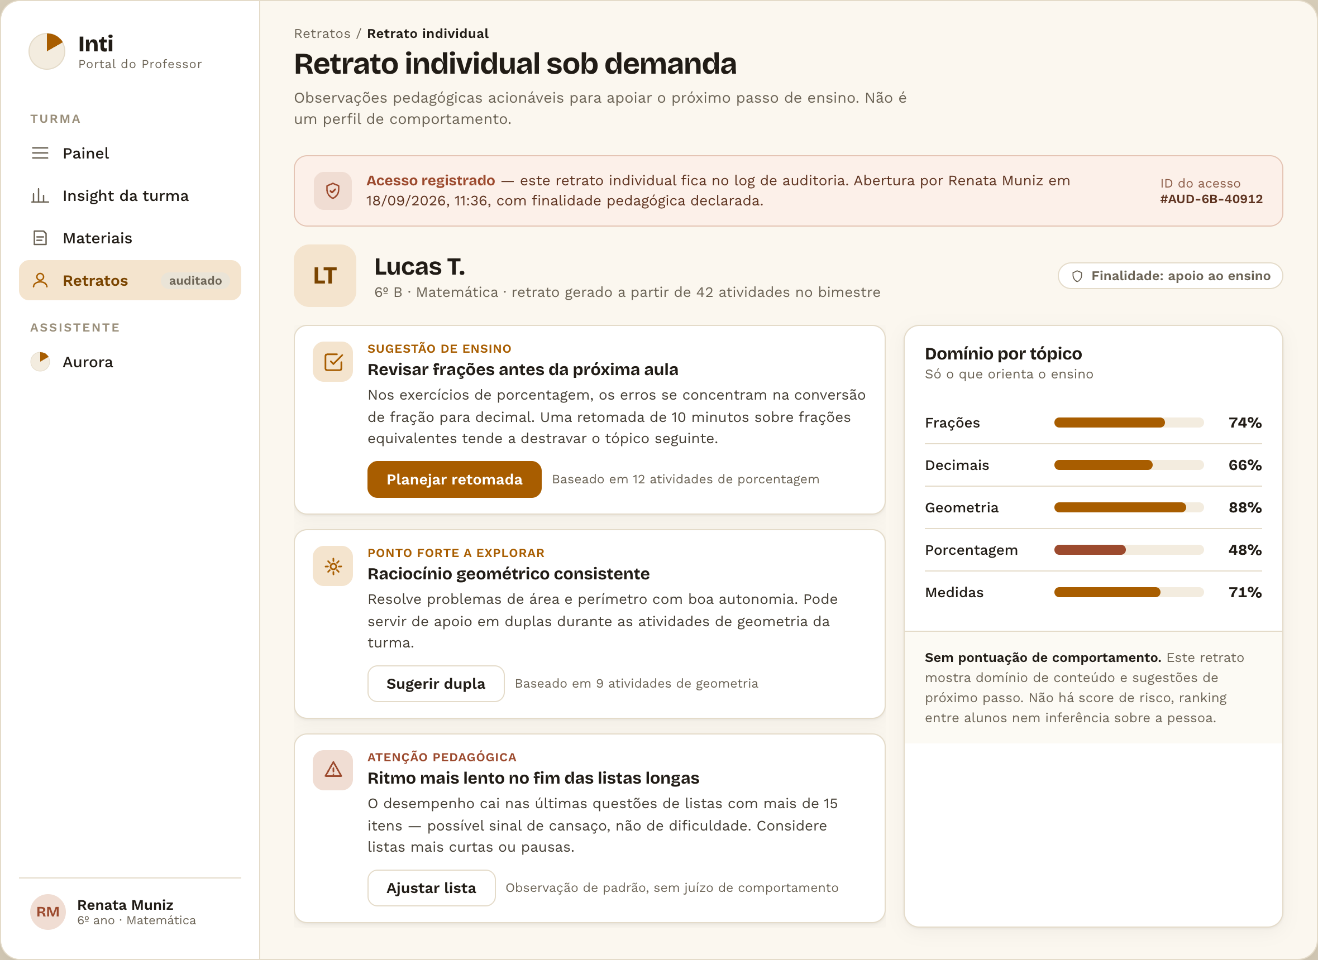Click the 66% value for Decimais
This screenshot has height=960, width=1318.
point(1245,465)
